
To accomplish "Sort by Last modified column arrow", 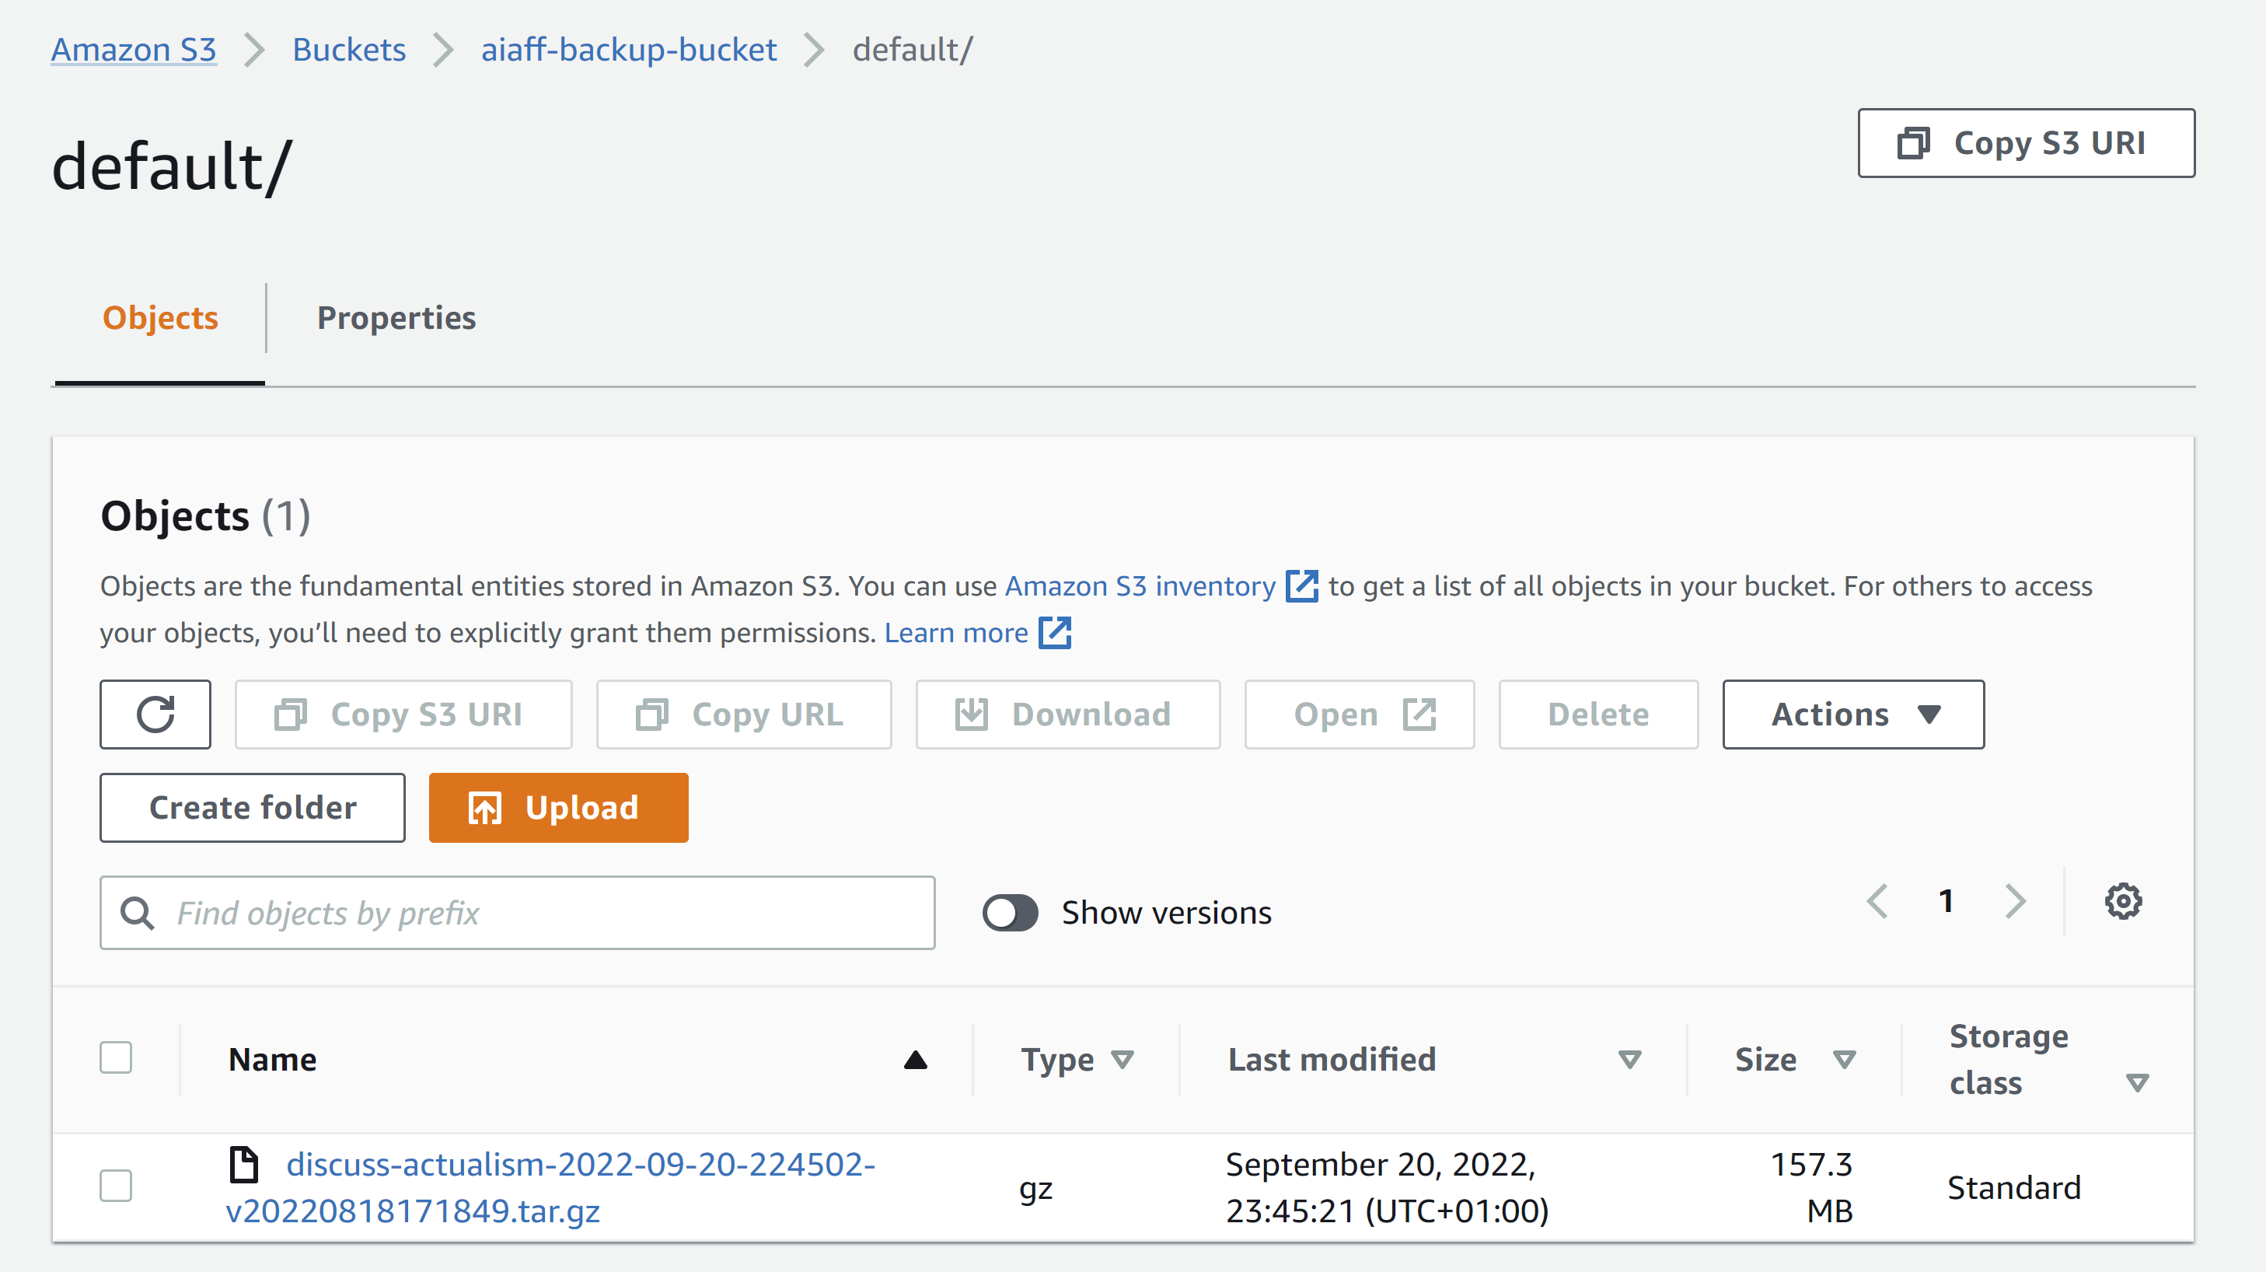I will pyautogui.click(x=1629, y=1059).
